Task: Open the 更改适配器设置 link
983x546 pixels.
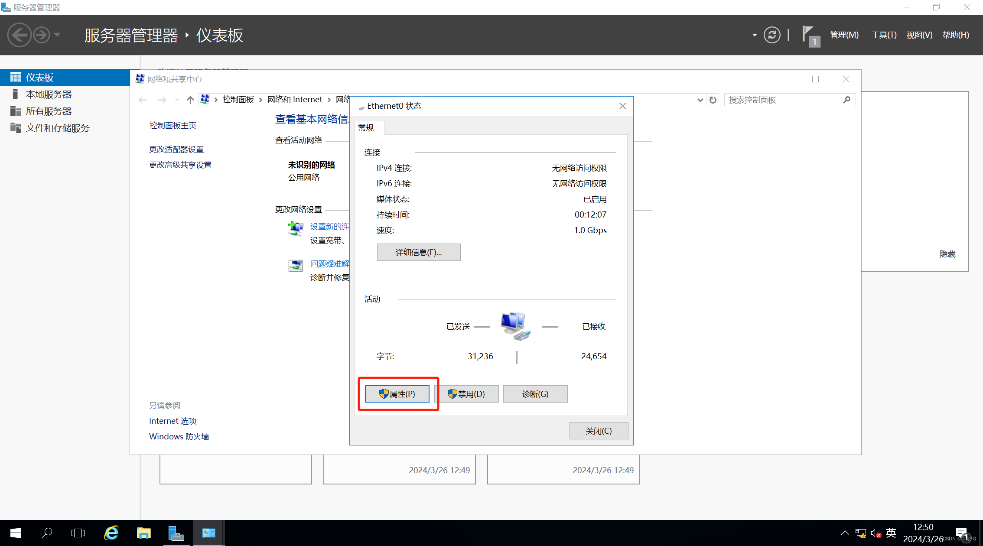Action: 176,149
